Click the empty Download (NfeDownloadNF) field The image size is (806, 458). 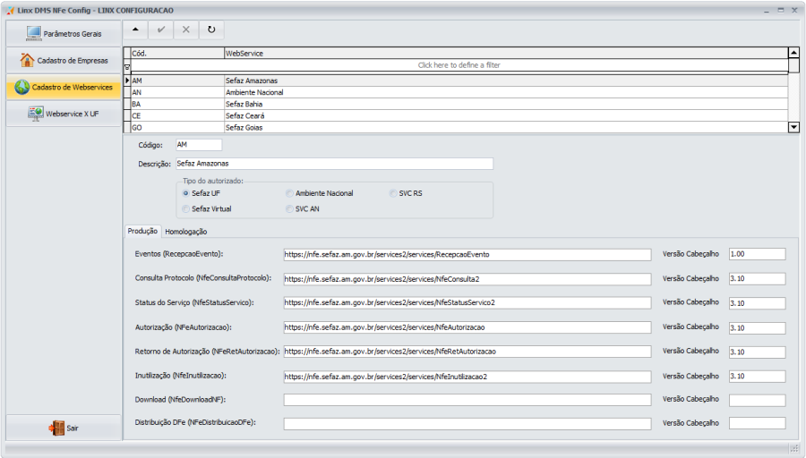click(x=467, y=400)
